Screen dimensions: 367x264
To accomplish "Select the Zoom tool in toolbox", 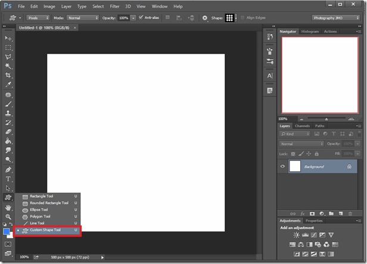I will (x=8, y=216).
